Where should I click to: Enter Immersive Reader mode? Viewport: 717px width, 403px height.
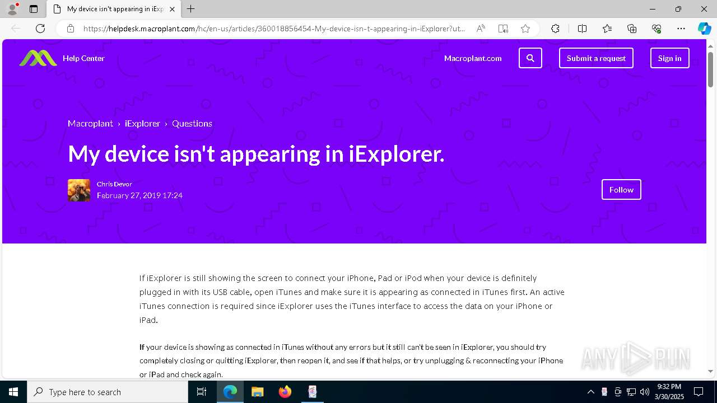[x=503, y=29]
